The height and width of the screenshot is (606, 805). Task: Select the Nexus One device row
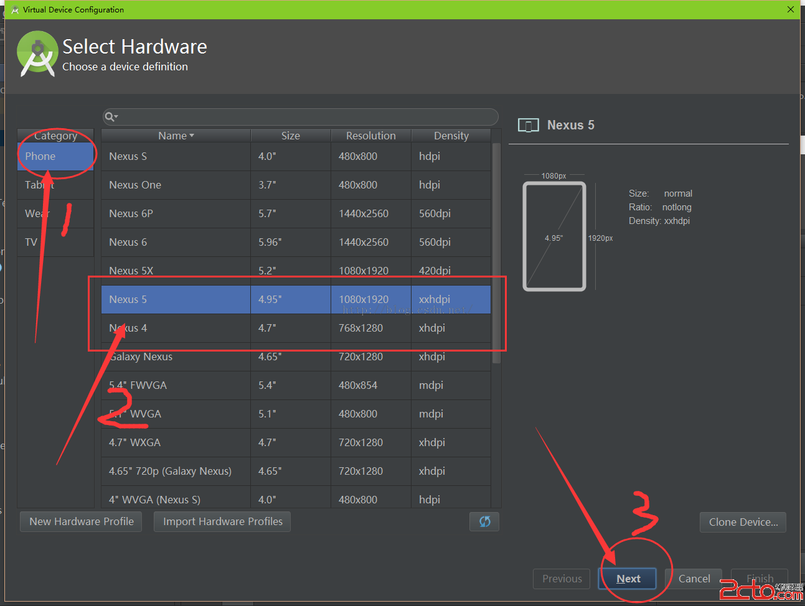(x=296, y=185)
